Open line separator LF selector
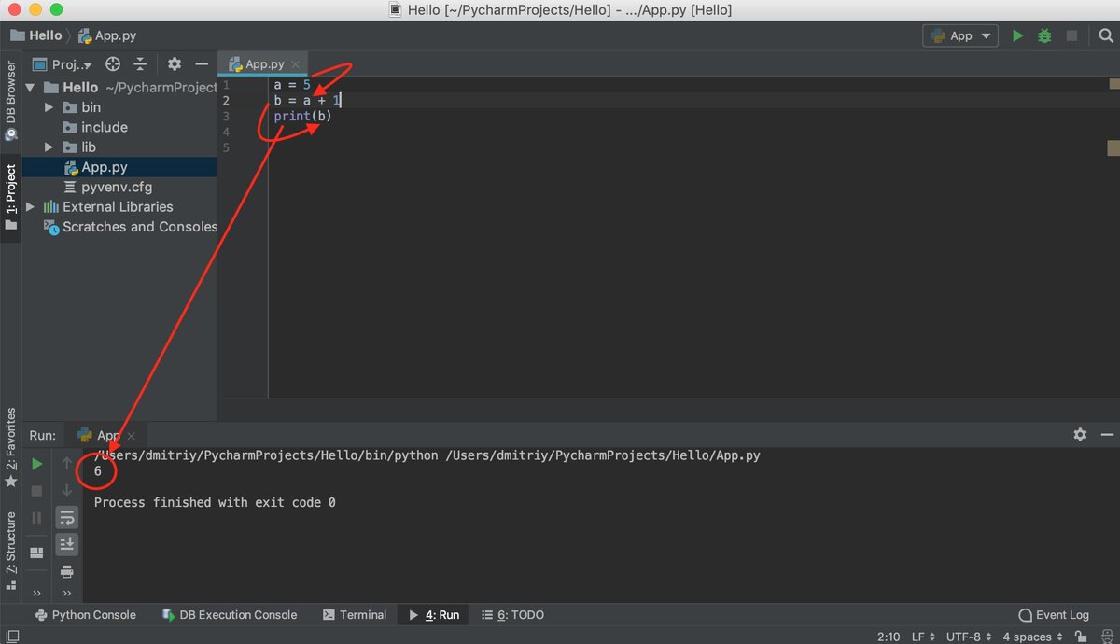Screen dimensions: 1120x644 923,637
